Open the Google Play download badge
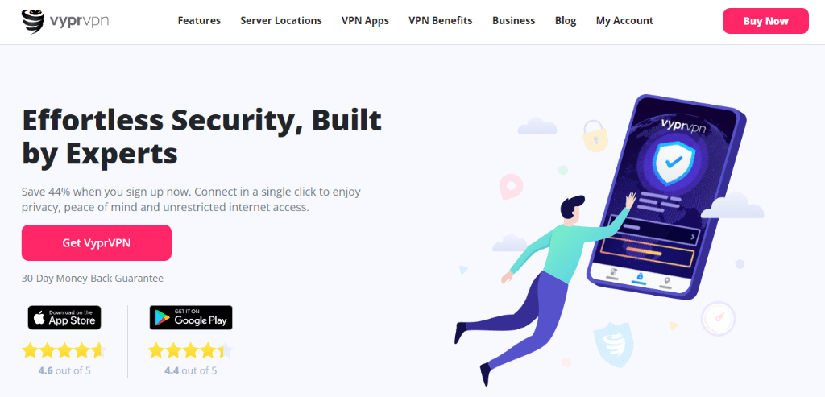This screenshot has width=825, height=397. coord(190,317)
